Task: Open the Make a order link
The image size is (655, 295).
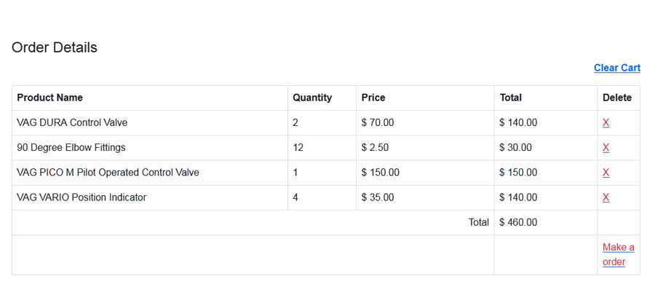Action: 618,254
